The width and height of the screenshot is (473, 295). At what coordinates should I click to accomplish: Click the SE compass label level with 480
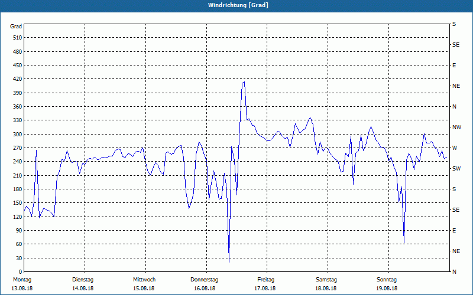pyautogui.click(x=456, y=45)
